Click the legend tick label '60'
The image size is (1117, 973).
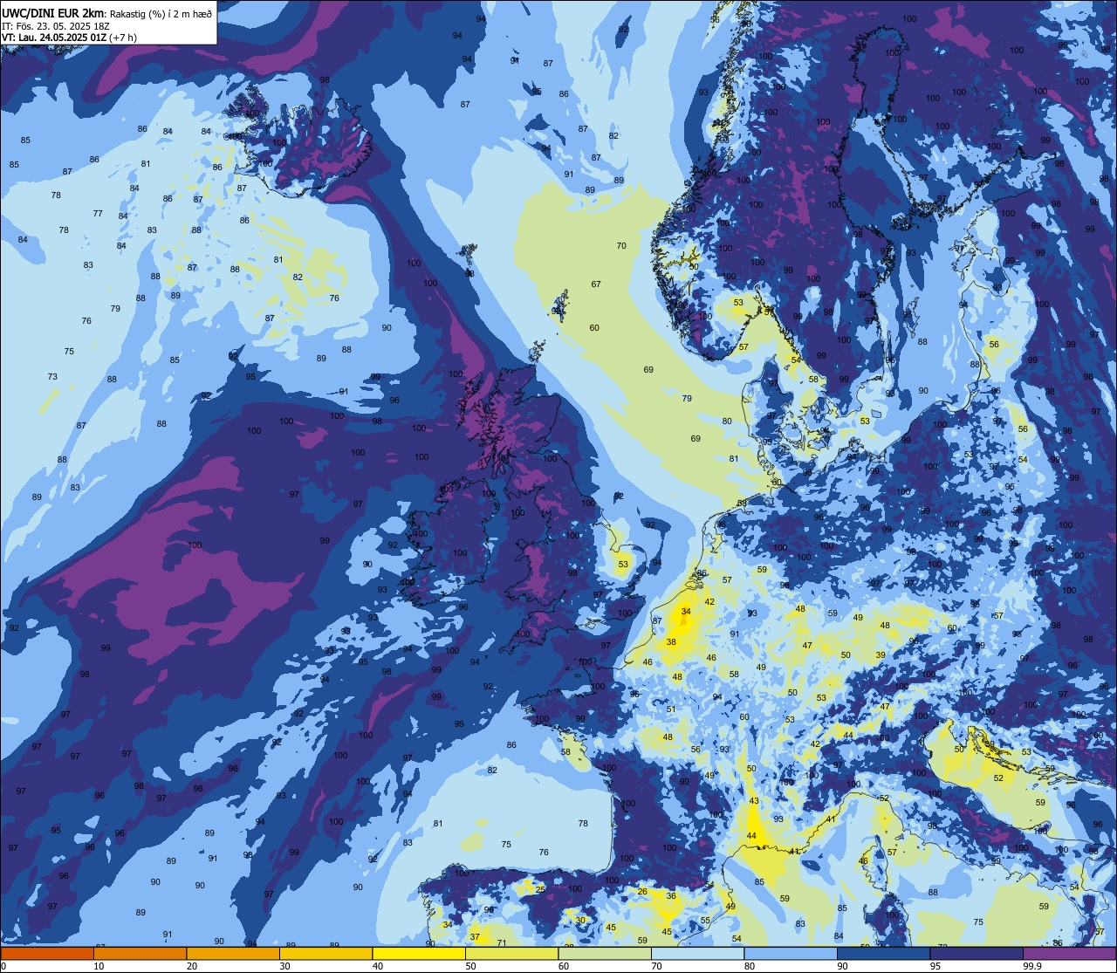click(564, 966)
